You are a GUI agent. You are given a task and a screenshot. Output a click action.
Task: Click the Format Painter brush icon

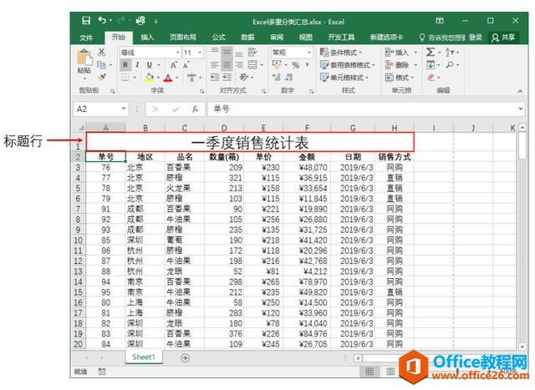pyautogui.click(x=103, y=78)
